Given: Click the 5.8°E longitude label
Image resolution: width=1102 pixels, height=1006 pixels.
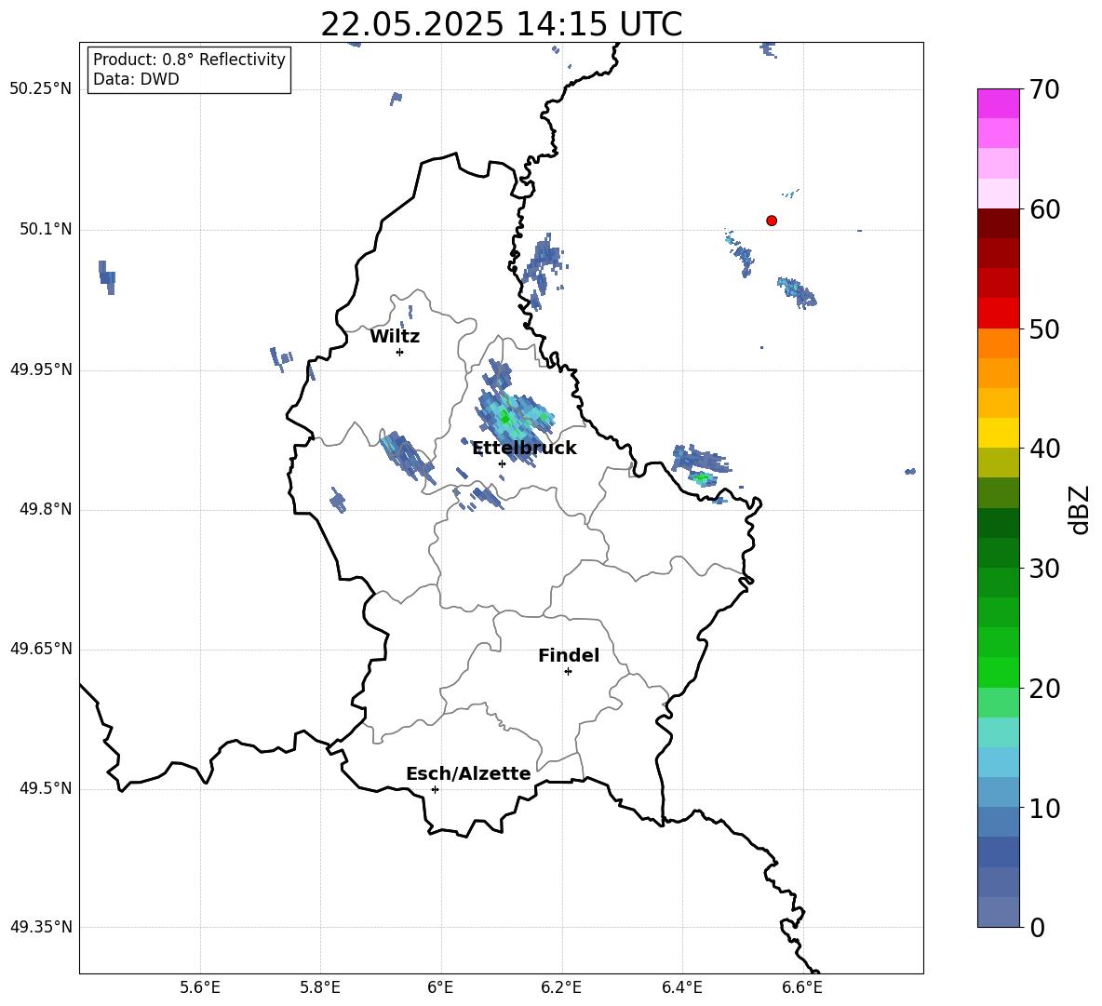Looking at the screenshot, I should [320, 987].
